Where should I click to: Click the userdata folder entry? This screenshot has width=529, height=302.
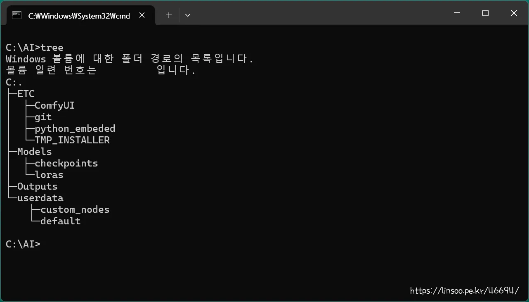(40, 198)
